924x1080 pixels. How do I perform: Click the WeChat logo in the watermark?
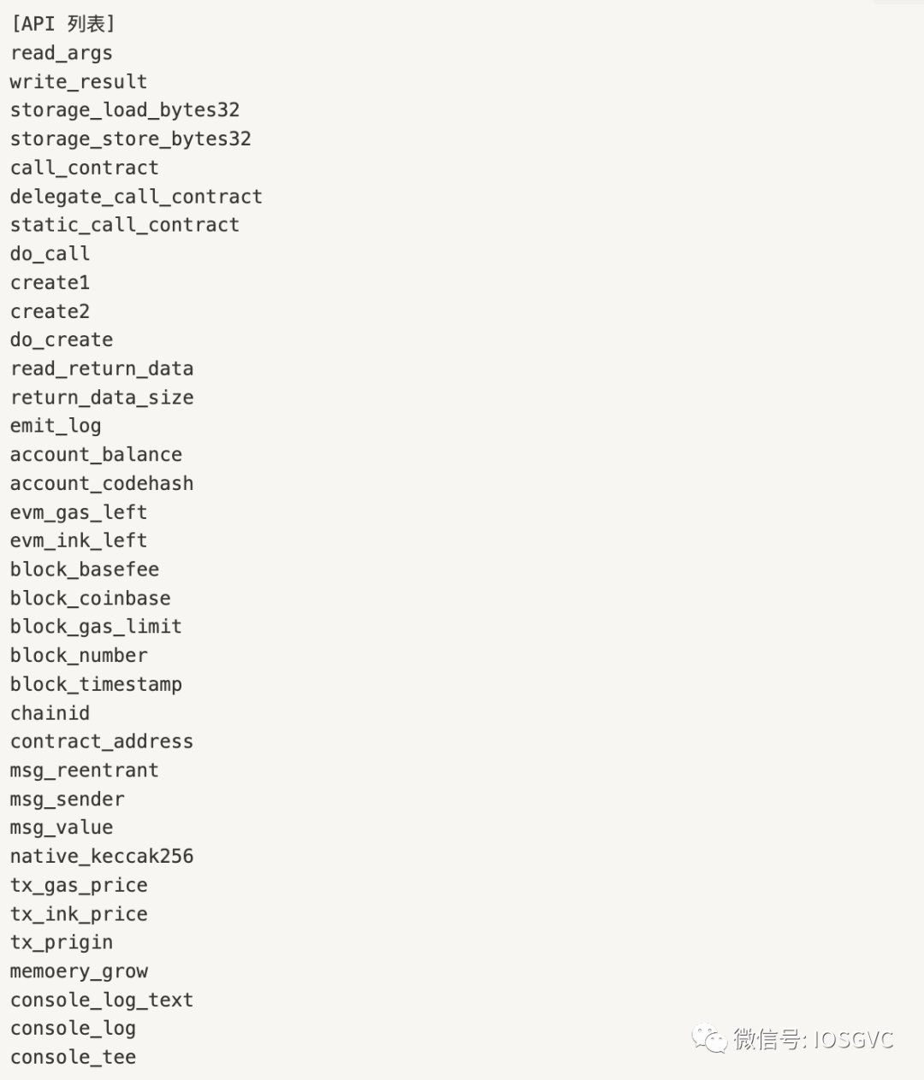(709, 1038)
